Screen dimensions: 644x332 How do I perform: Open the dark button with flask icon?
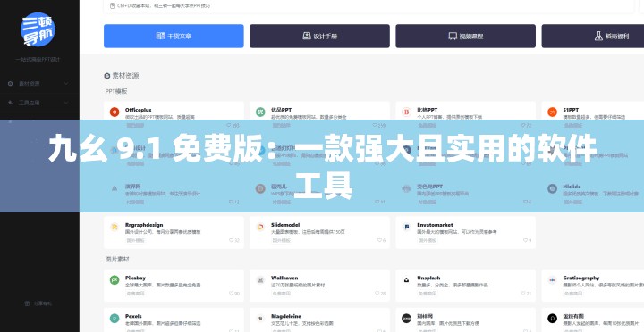point(593,36)
